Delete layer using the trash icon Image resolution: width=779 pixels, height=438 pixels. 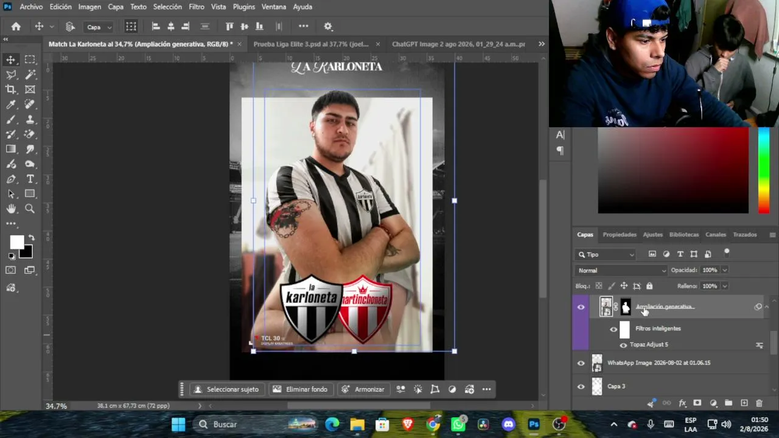759,403
